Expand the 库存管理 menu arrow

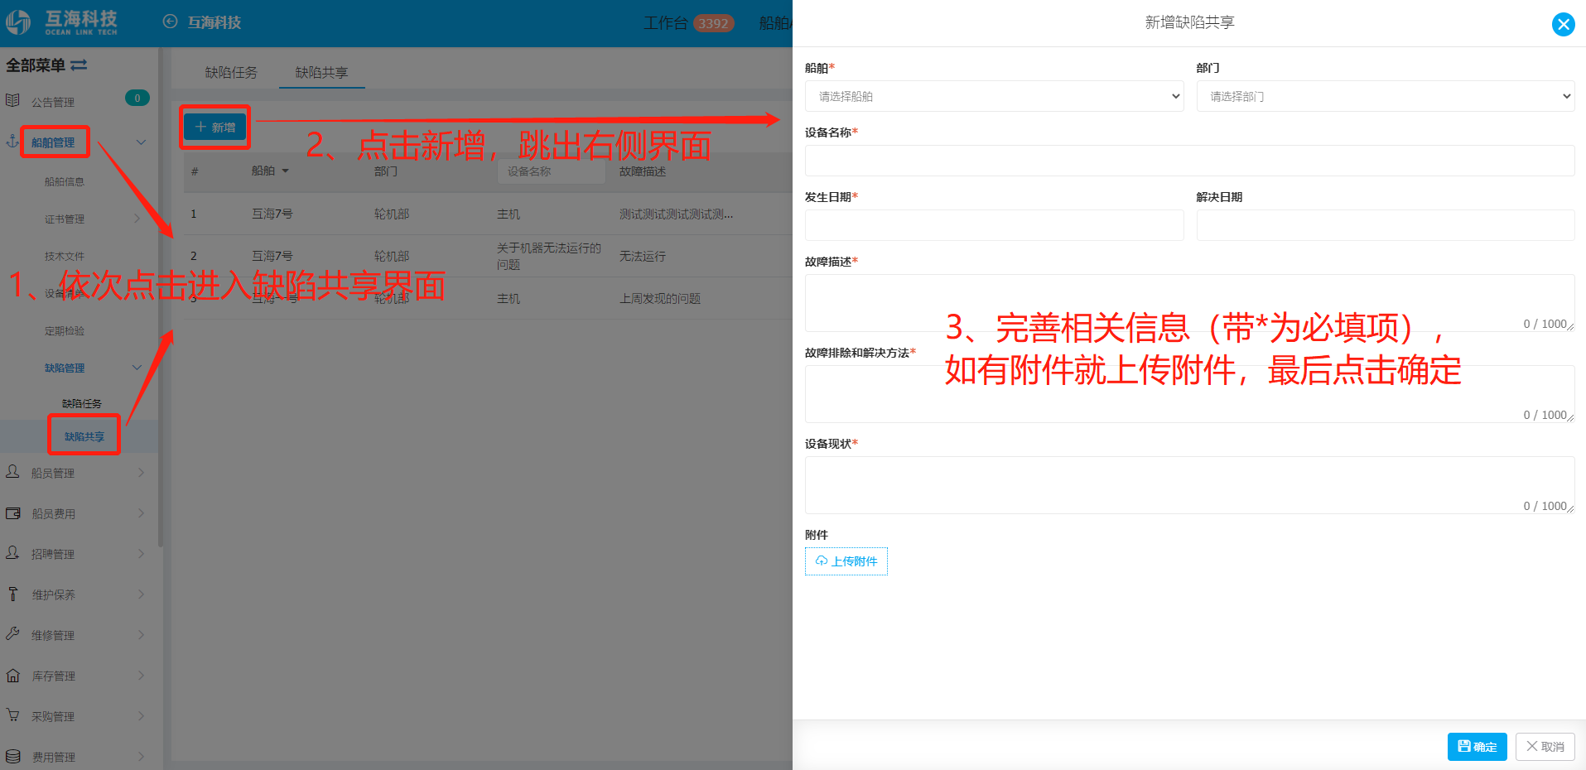click(x=141, y=675)
